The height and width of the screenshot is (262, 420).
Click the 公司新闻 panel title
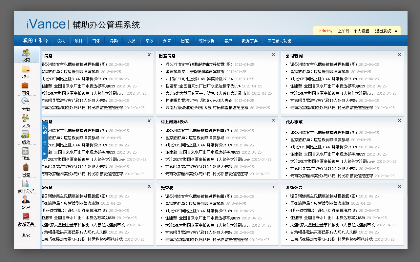294,56
